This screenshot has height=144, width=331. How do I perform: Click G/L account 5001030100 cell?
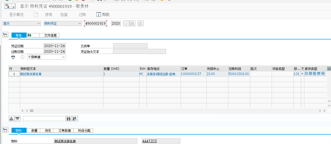click(x=239, y=74)
